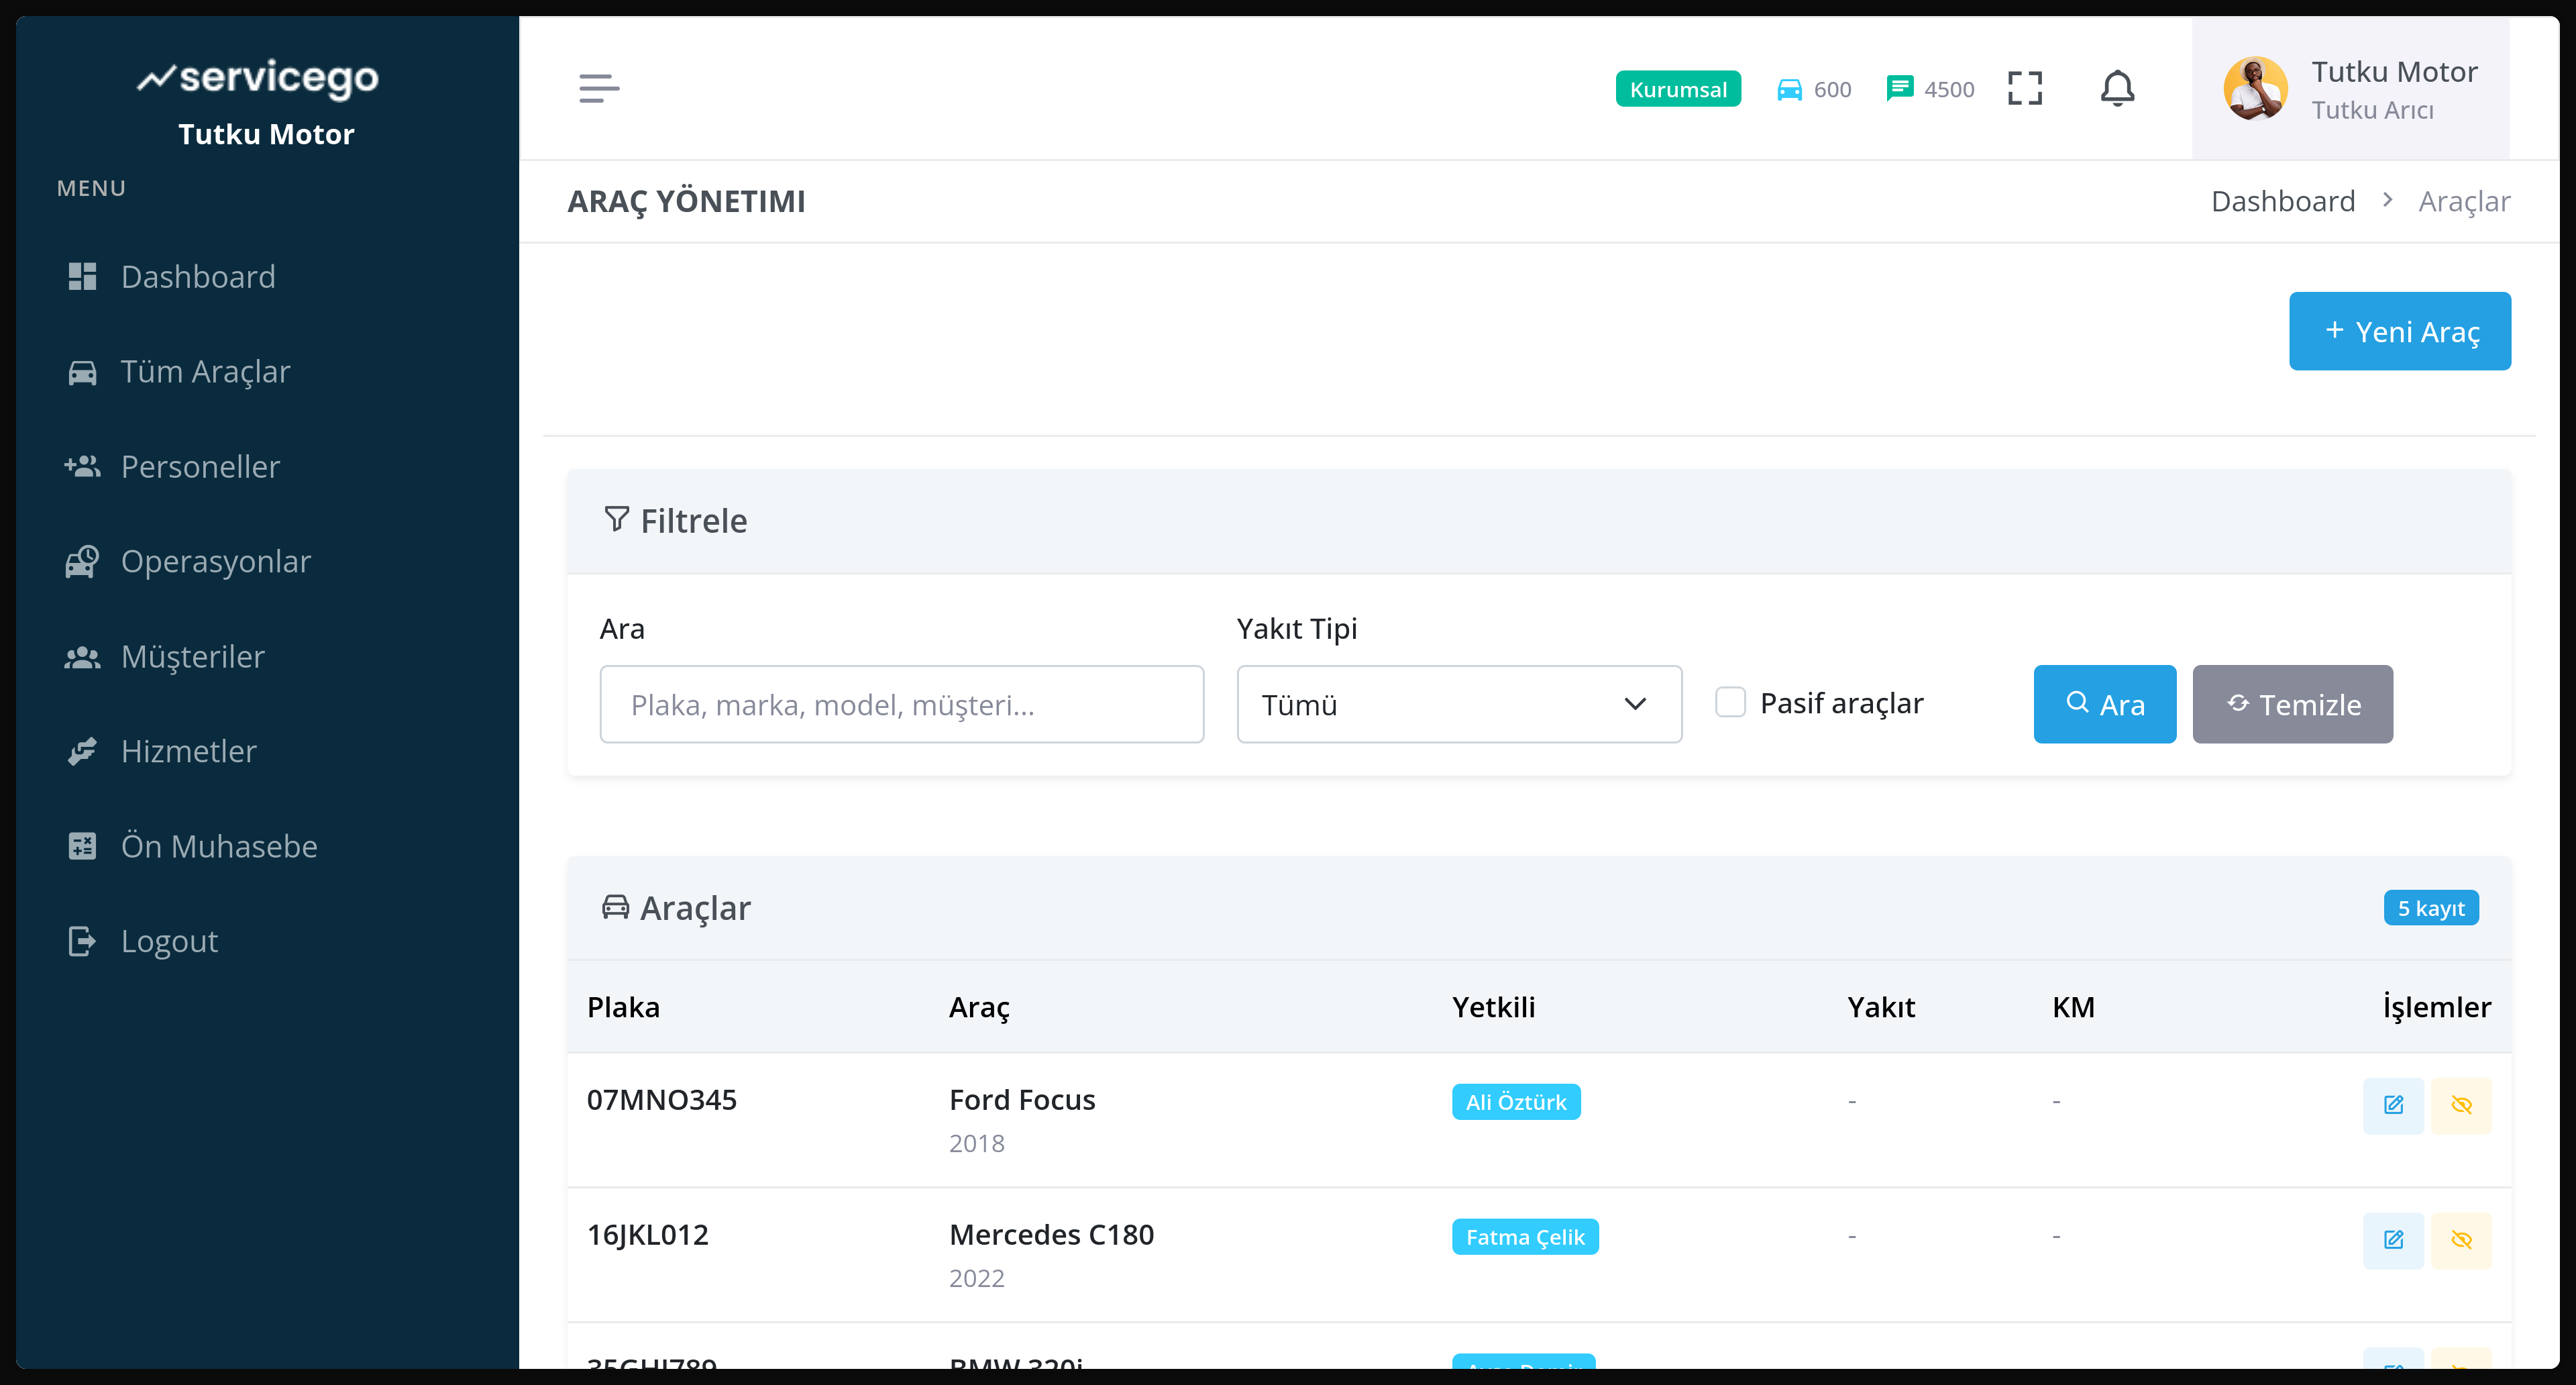The image size is (2576, 1385).
Task: Click the Kurumsal plan badge
Action: point(1677,89)
